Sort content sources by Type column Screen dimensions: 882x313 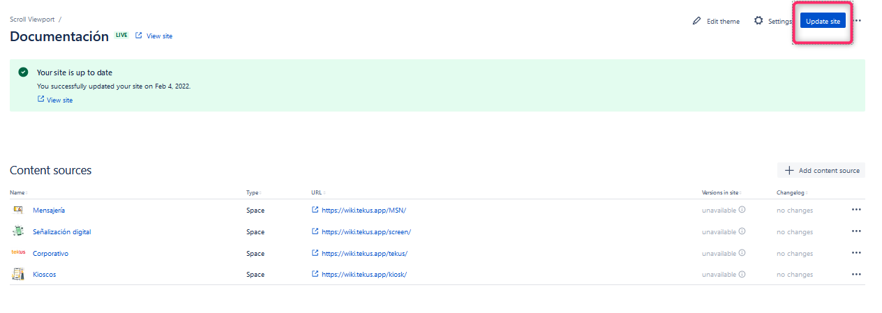pyautogui.click(x=253, y=192)
